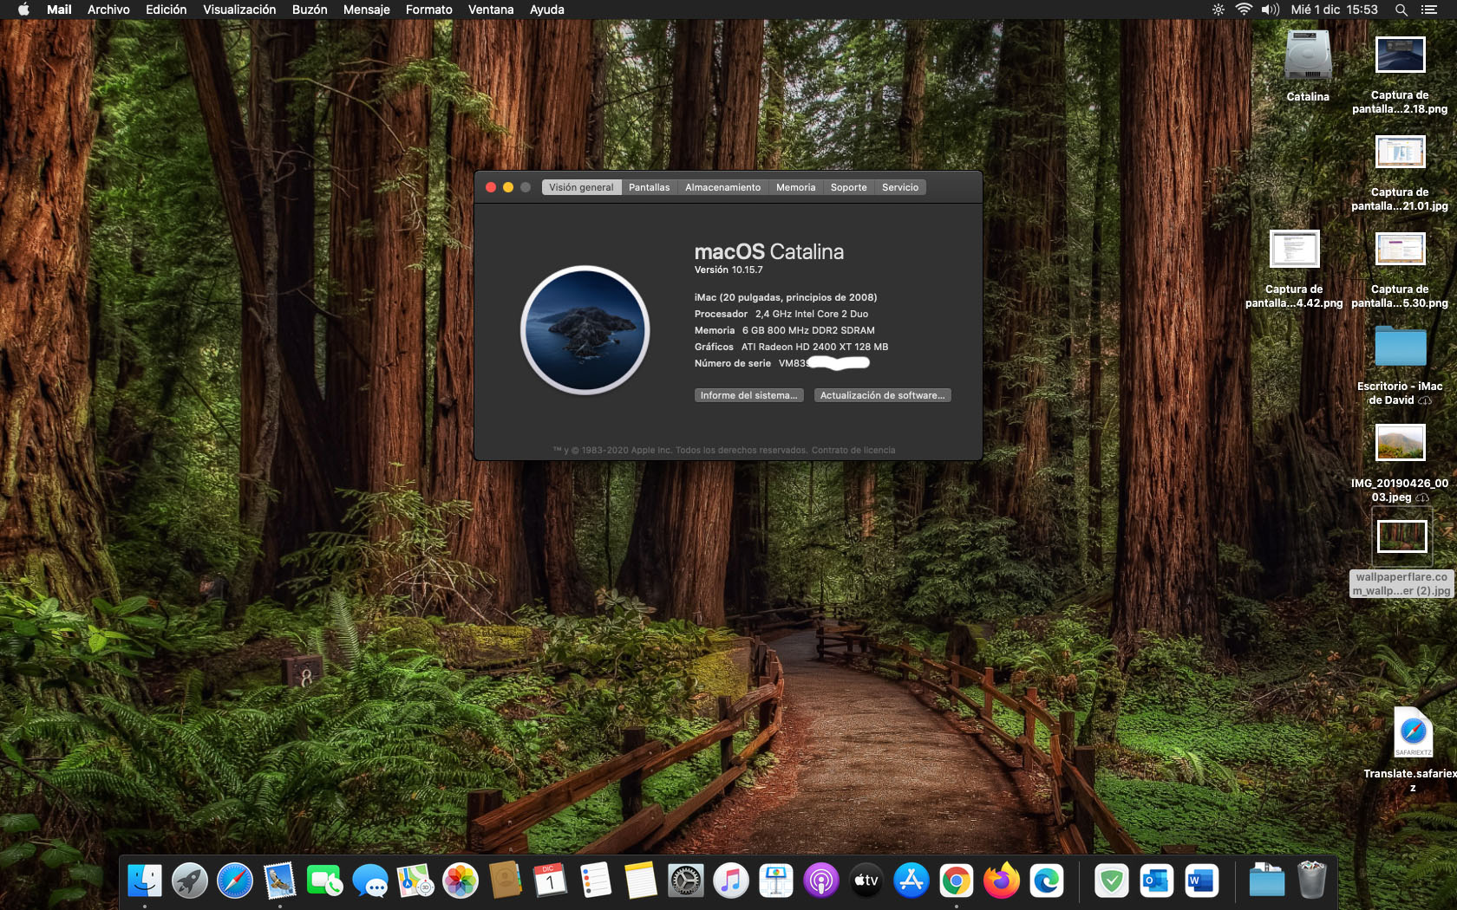The width and height of the screenshot is (1457, 910).
Task: Open the folder stack in the Dock
Action: click(1267, 881)
